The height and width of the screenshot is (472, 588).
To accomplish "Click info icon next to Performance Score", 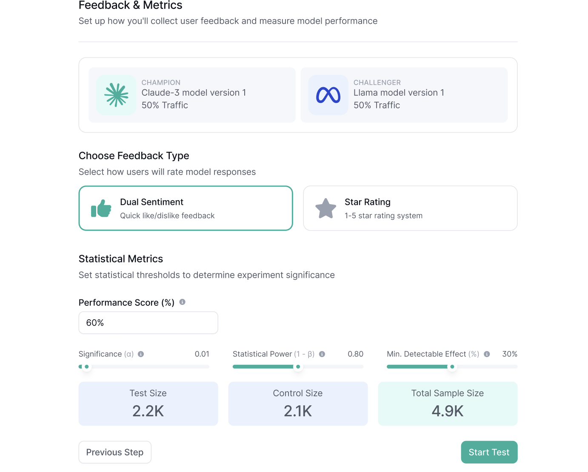I will tap(182, 302).
